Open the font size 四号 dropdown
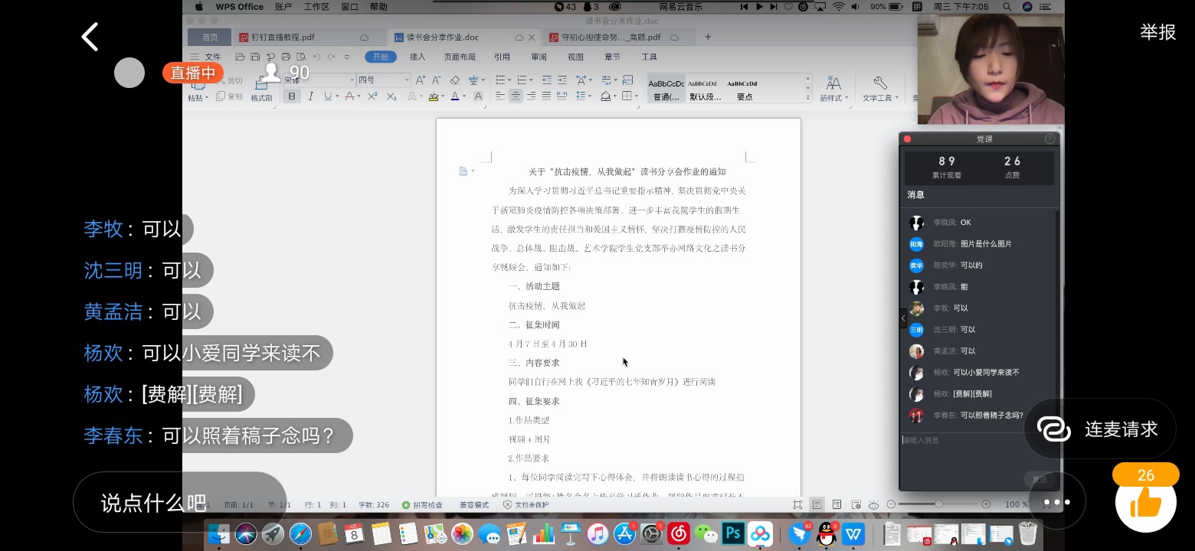Screen dimensions: 1195x551 pyautogui.click(x=406, y=80)
